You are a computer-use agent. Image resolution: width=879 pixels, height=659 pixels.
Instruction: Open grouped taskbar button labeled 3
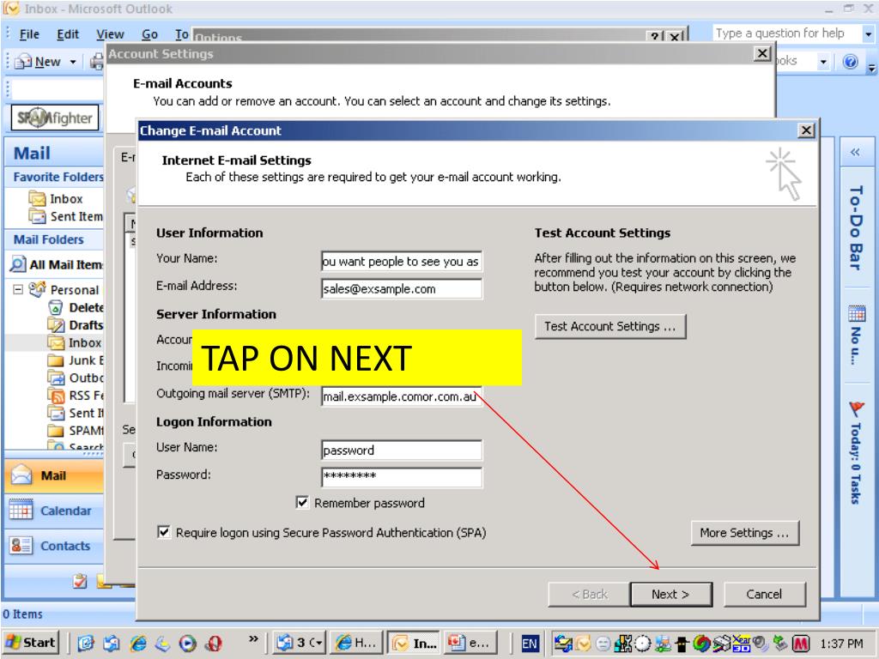pyautogui.click(x=299, y=643)
